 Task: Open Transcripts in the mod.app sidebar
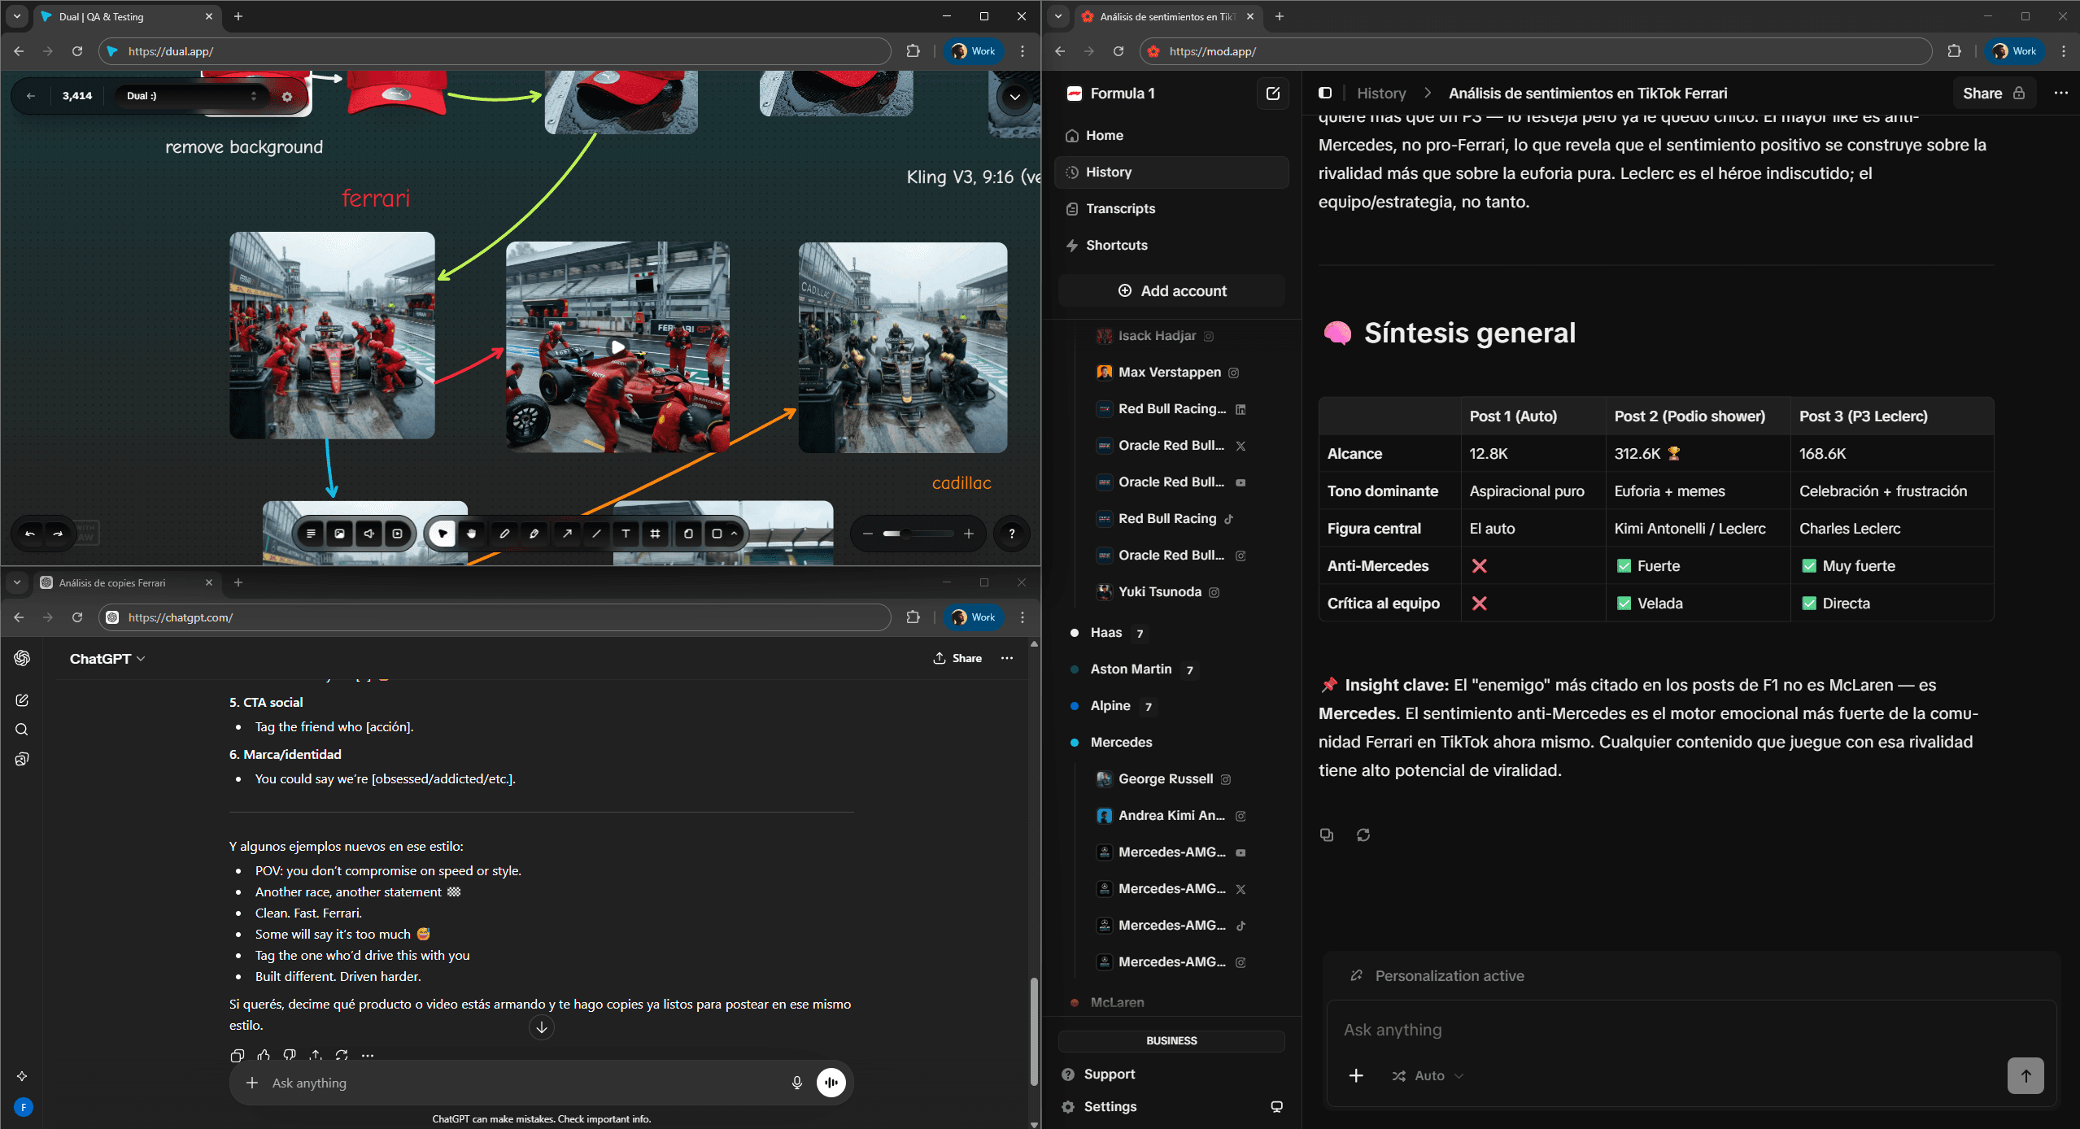tap(1172, 209)
